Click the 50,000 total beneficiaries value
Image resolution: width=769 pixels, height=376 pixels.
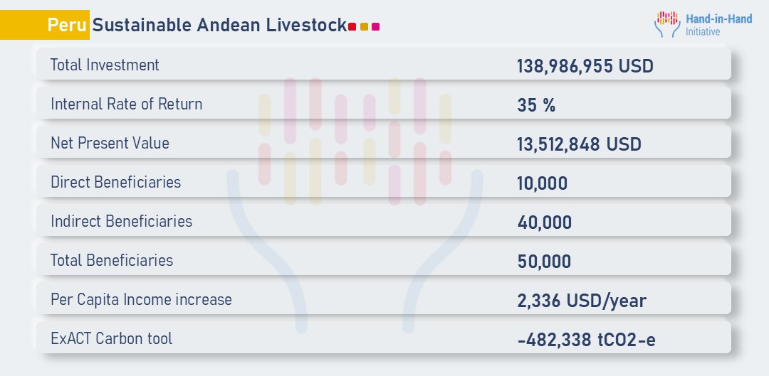click(x=545, y=262)
